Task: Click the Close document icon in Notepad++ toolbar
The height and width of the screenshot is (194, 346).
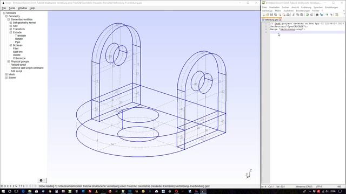Action: pyautogui.click(x=280, y=15)
